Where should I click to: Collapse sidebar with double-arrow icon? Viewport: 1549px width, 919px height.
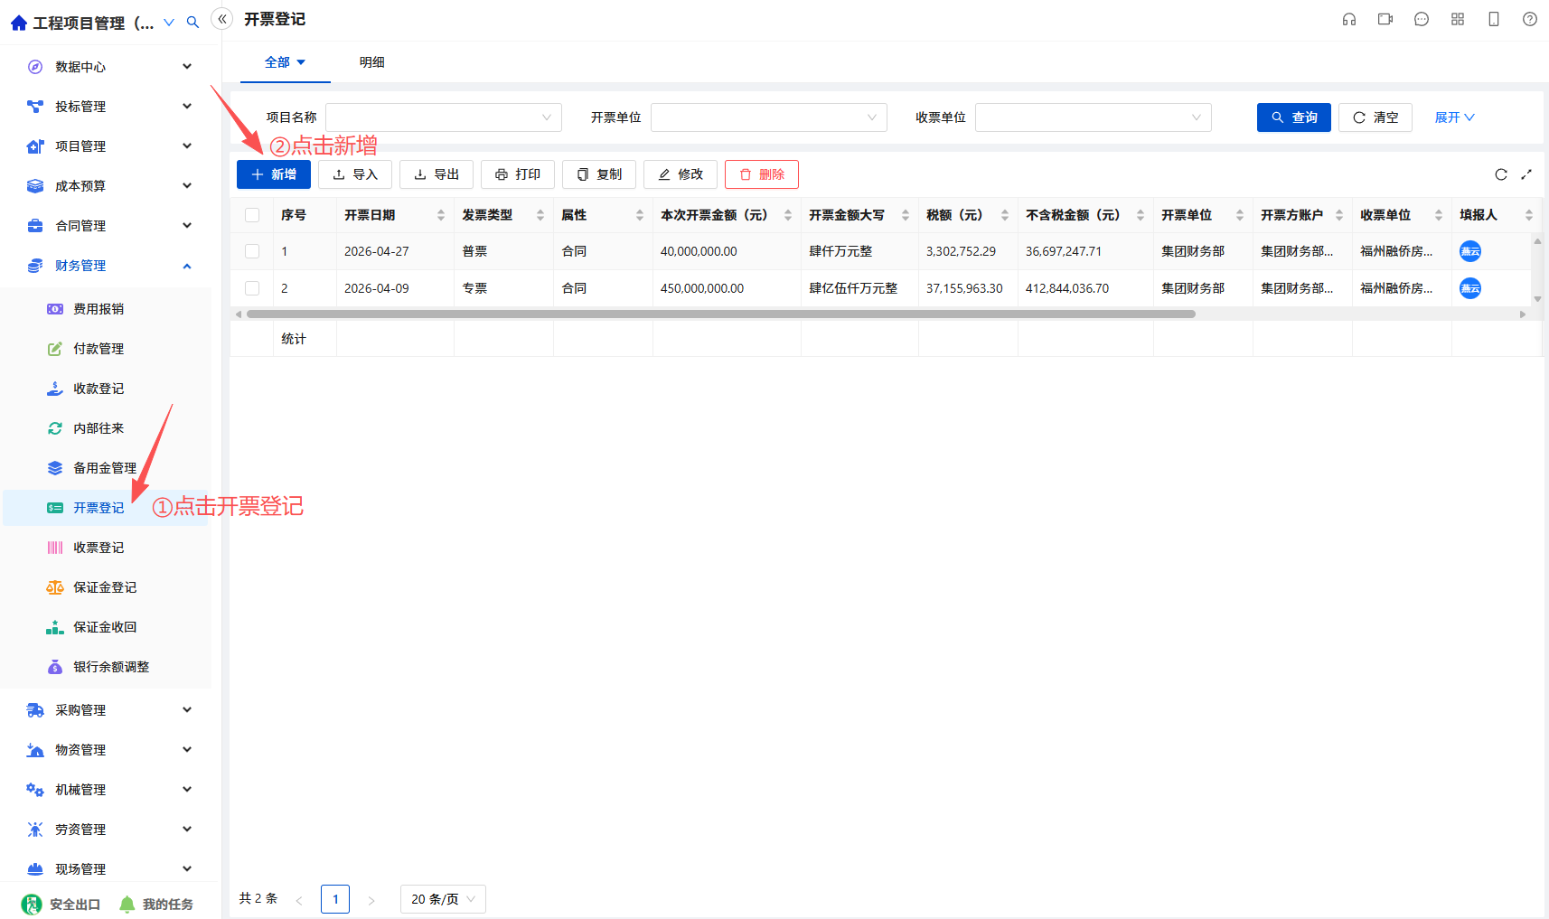(222, 19)
